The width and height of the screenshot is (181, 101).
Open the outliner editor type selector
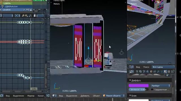(131, 67)
